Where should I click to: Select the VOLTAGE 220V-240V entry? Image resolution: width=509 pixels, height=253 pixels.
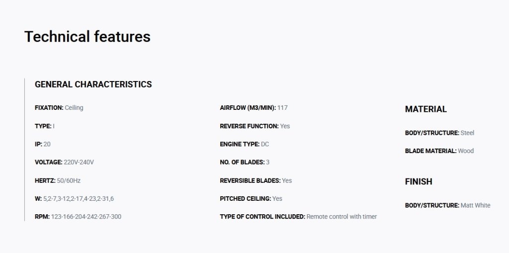pos(64,162)
